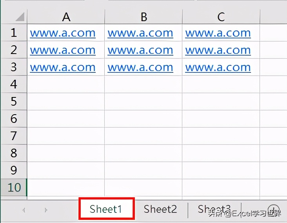
Task: Click the Select All corner triangle
Action: (19, 17)
